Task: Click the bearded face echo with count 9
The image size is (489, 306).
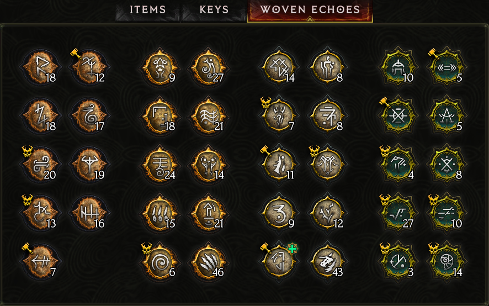Action: pos(160,67)
